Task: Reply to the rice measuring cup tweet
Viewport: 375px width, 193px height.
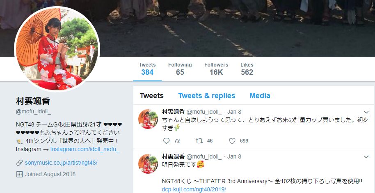Action: pos(167,141)
